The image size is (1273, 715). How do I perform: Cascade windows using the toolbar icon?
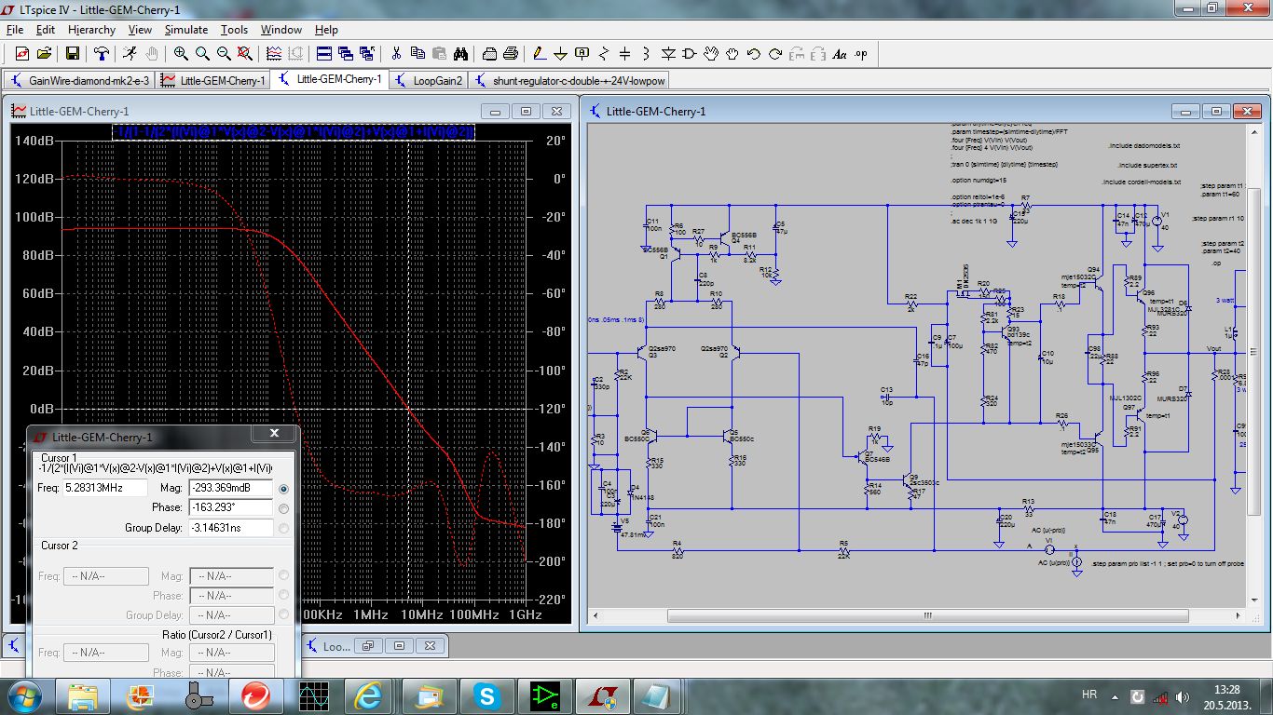tap(346, 54)
